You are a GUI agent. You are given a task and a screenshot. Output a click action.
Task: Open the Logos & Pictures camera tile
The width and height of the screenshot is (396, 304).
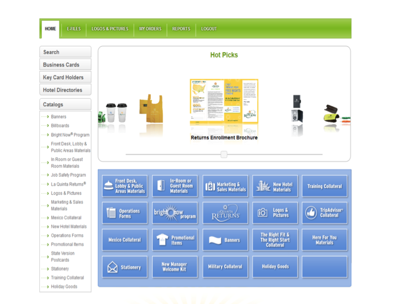tap(275, 213)
